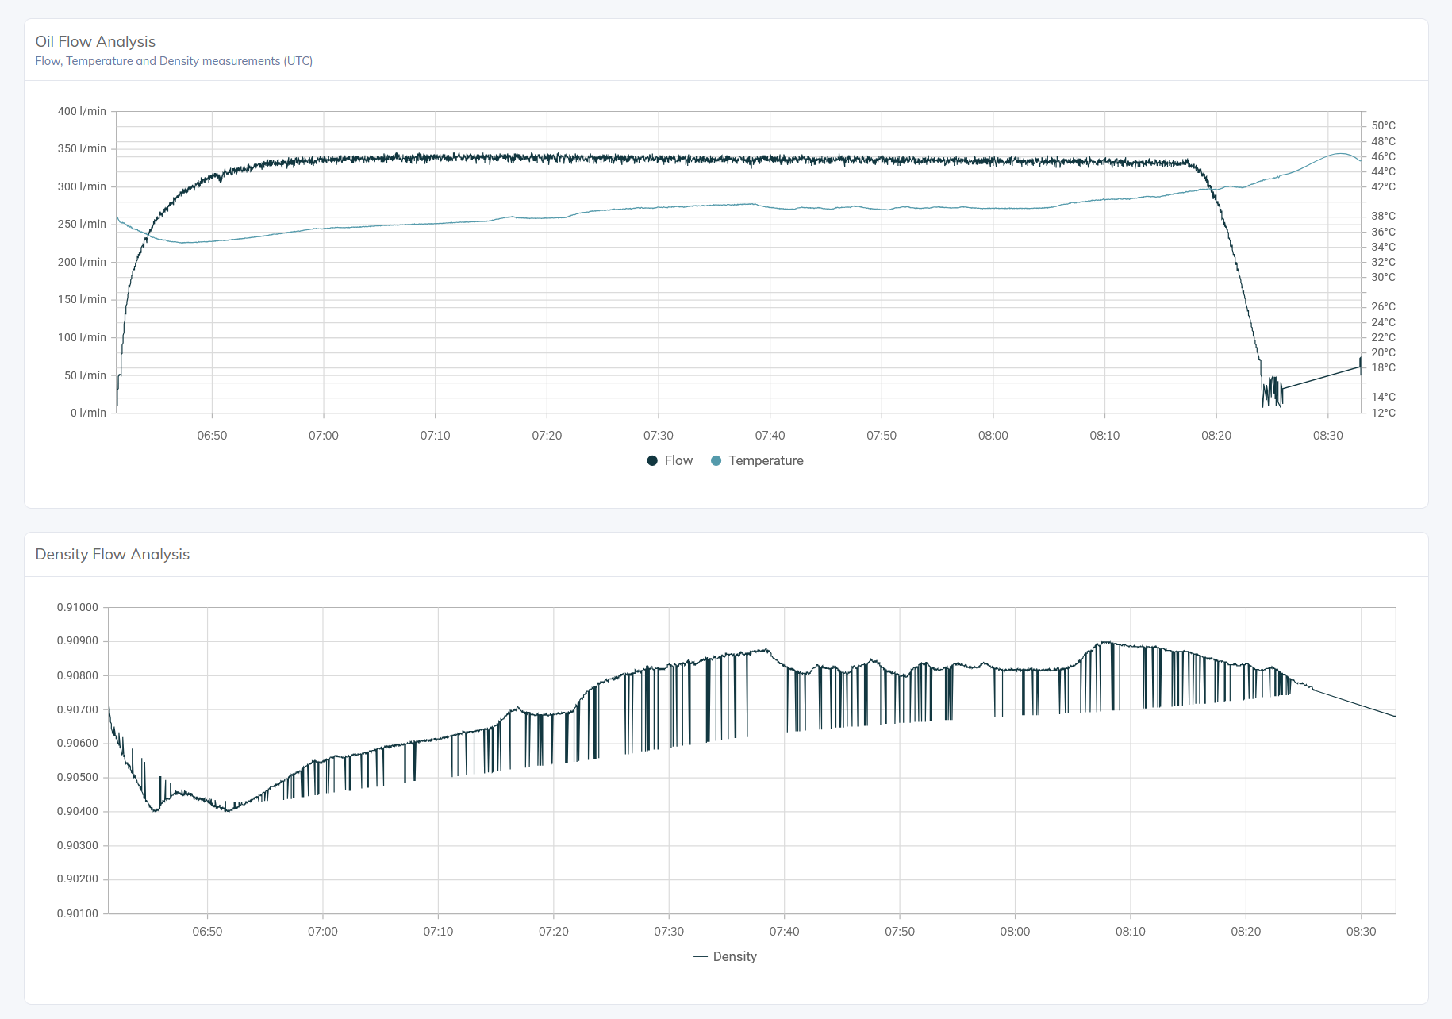The height and width of the screenshot is (1019, 1452).
Task: Click 06:50 on the flow chart axis
Action: click(x=212, y=436)
